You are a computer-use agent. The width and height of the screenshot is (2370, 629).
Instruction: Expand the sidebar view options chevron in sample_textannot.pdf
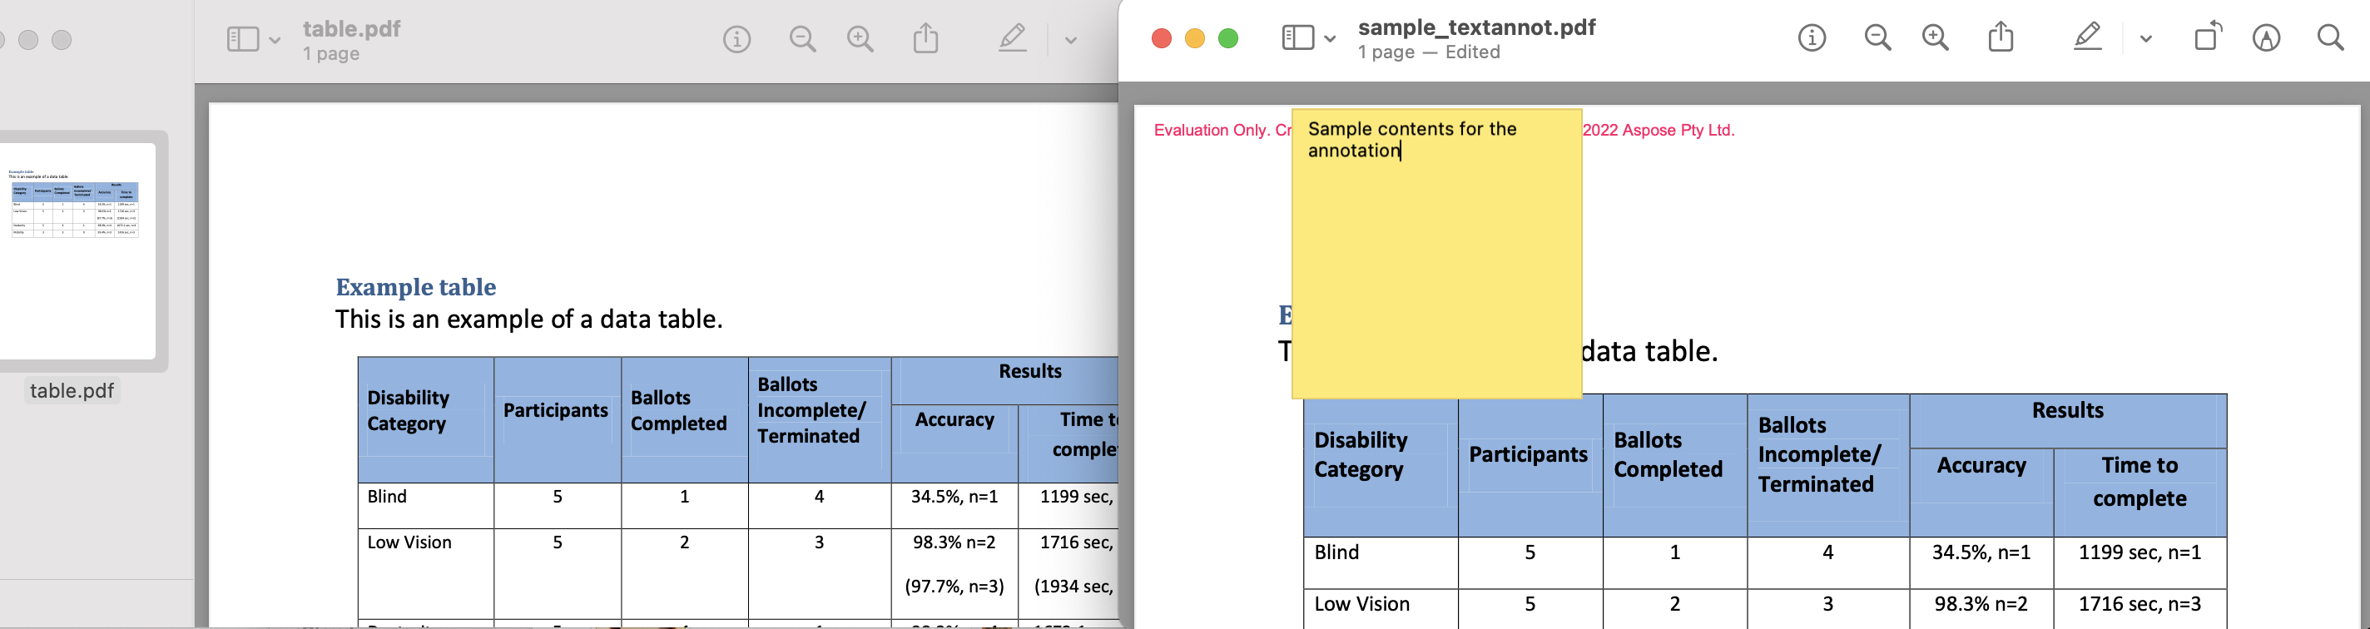pyautogui.click(x=1328, y=38)
